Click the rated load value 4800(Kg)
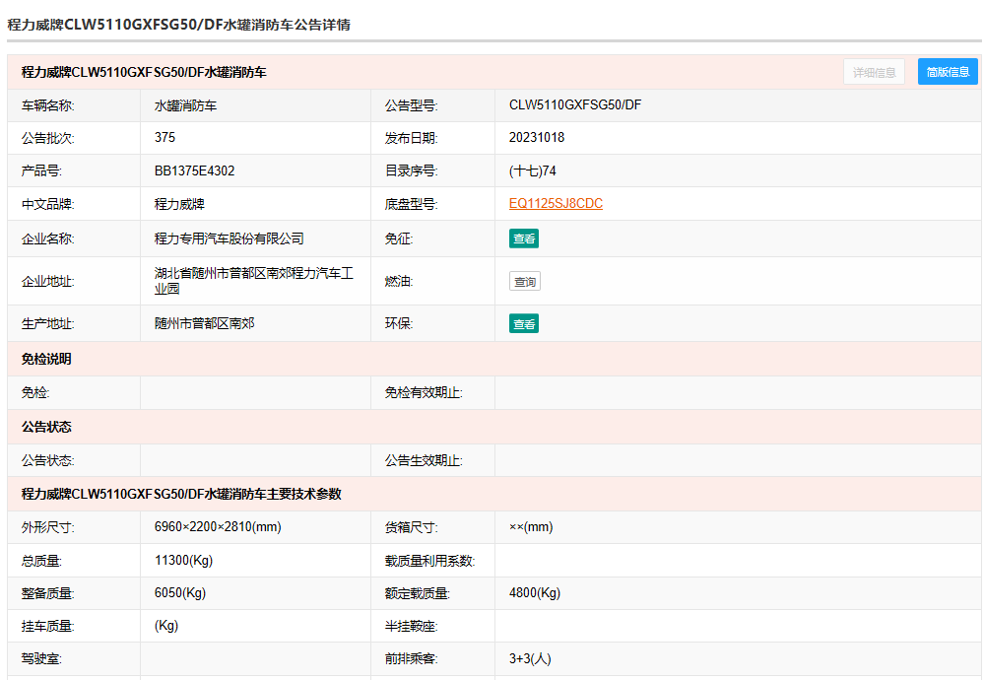This screenshot has width=984, height=680. pos(535,592)
